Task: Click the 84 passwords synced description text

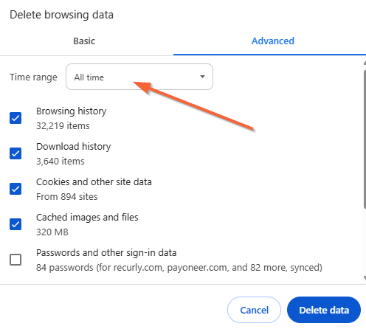Action: coord(179,268)
